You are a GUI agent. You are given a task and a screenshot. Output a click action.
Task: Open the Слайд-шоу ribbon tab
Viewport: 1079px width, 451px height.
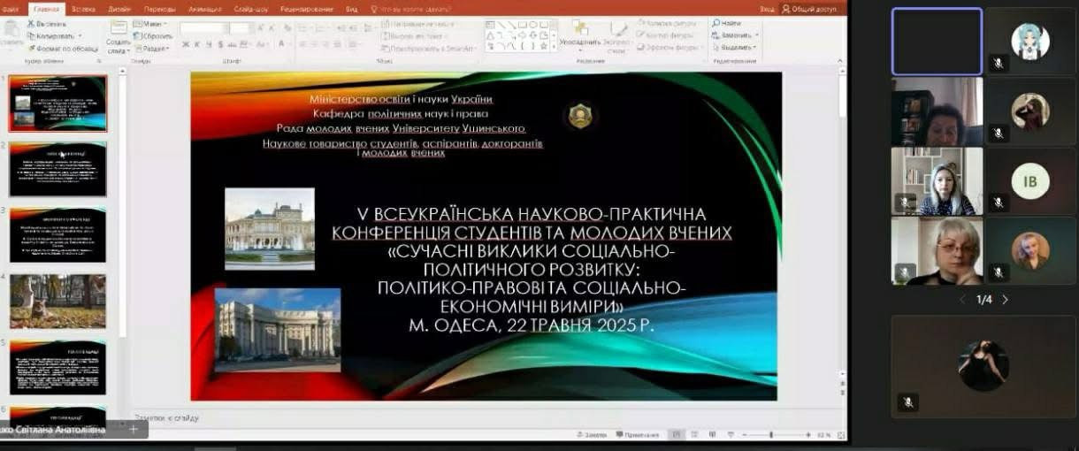250,8
